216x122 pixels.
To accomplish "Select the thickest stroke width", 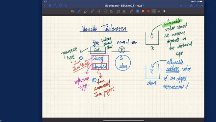I will tap(164, 11).
